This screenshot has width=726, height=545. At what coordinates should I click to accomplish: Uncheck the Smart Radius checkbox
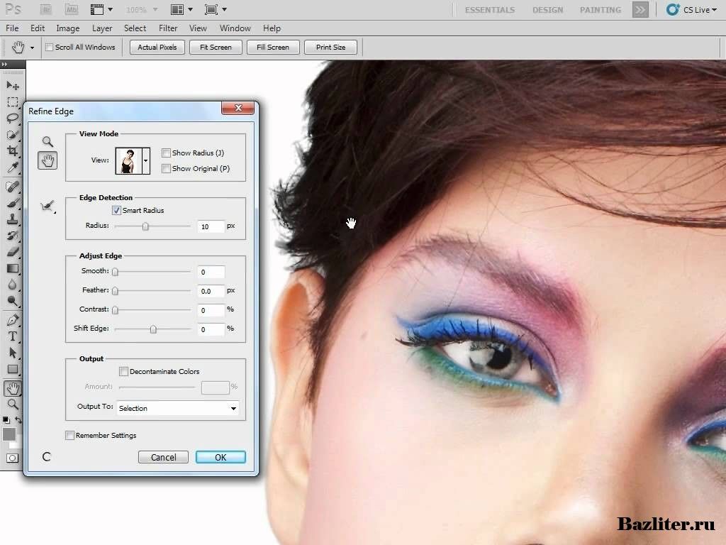(116, 211)
